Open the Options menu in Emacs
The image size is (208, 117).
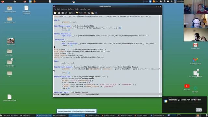[x=64, y=9]
